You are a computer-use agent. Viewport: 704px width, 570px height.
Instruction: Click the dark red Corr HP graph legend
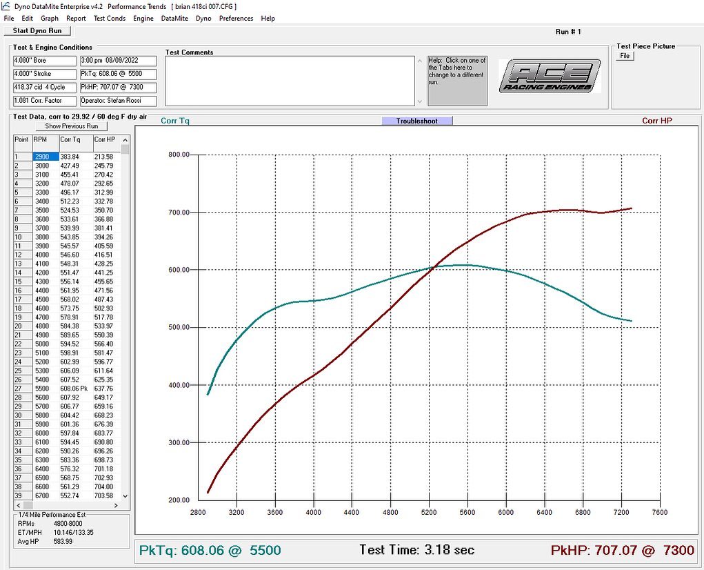coord(657,121)
